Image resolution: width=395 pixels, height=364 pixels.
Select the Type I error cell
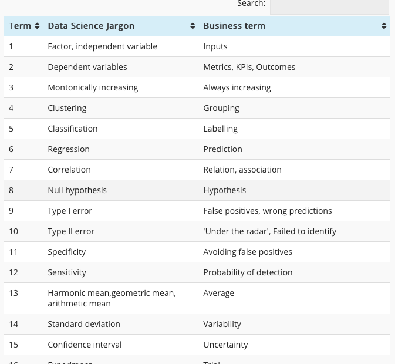click(70, 211)
